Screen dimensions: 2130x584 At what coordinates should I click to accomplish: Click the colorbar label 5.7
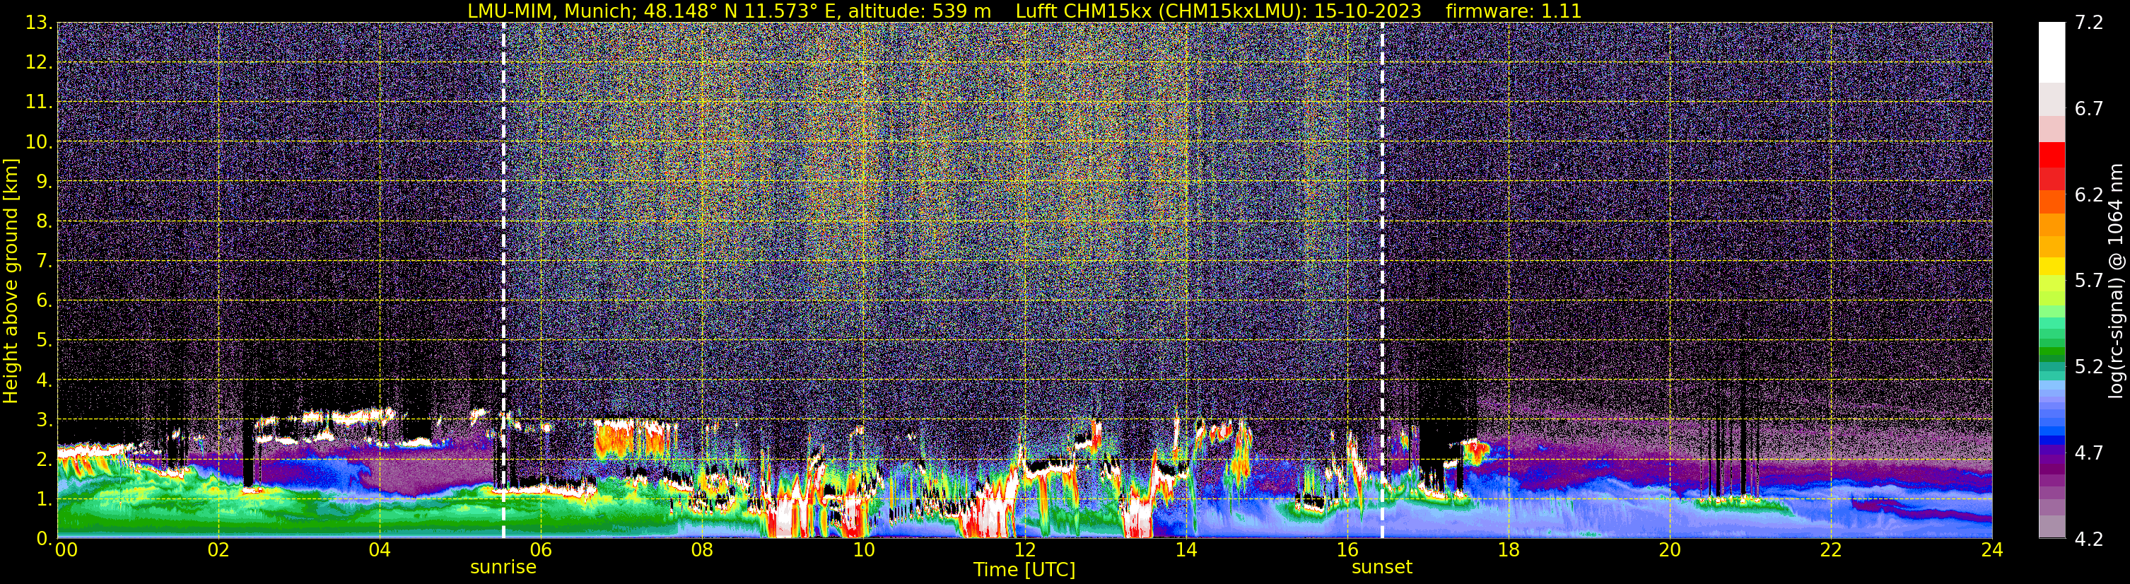click(2089, 281)
